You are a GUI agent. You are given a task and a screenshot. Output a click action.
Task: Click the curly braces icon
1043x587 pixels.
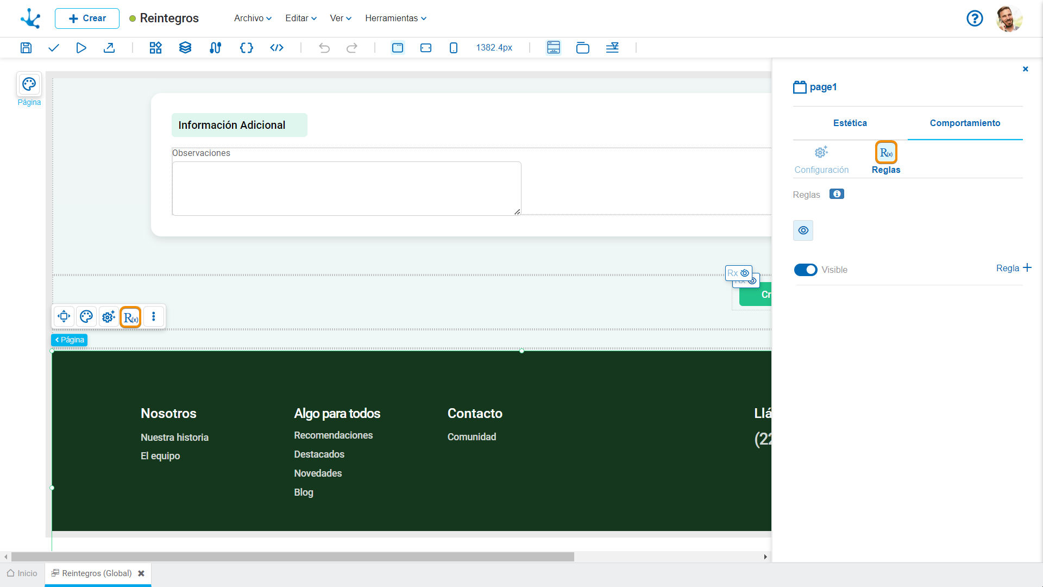[x=247, y=48]
